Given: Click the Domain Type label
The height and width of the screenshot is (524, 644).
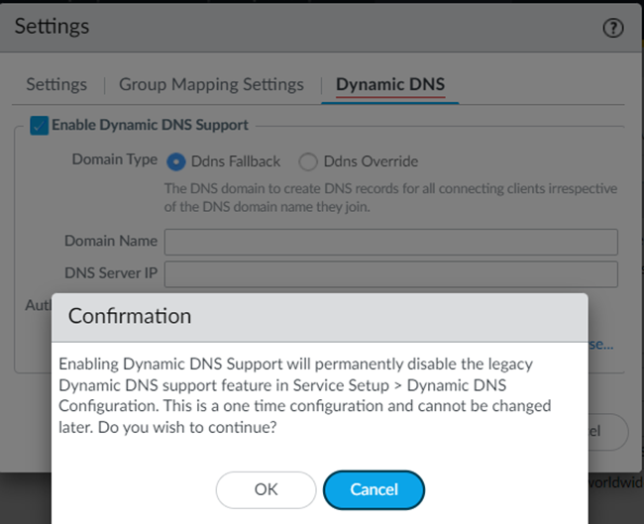Looking at the screenshot, I should point(115,160).
